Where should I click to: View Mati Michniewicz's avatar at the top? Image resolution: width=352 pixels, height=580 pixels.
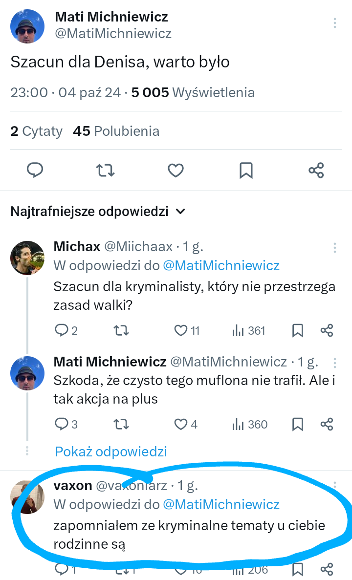(x=27, y=26)
